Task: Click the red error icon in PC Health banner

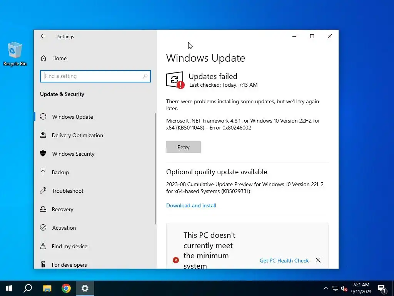Action: pos(176,260)
